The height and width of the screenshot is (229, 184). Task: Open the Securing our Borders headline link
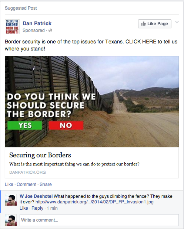pos(40,155)
